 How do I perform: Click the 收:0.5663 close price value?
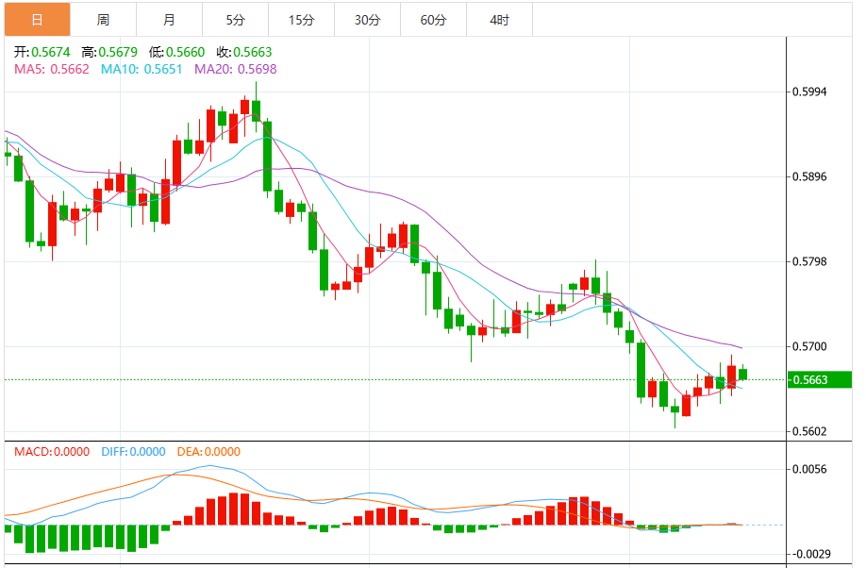coord(244,52)
